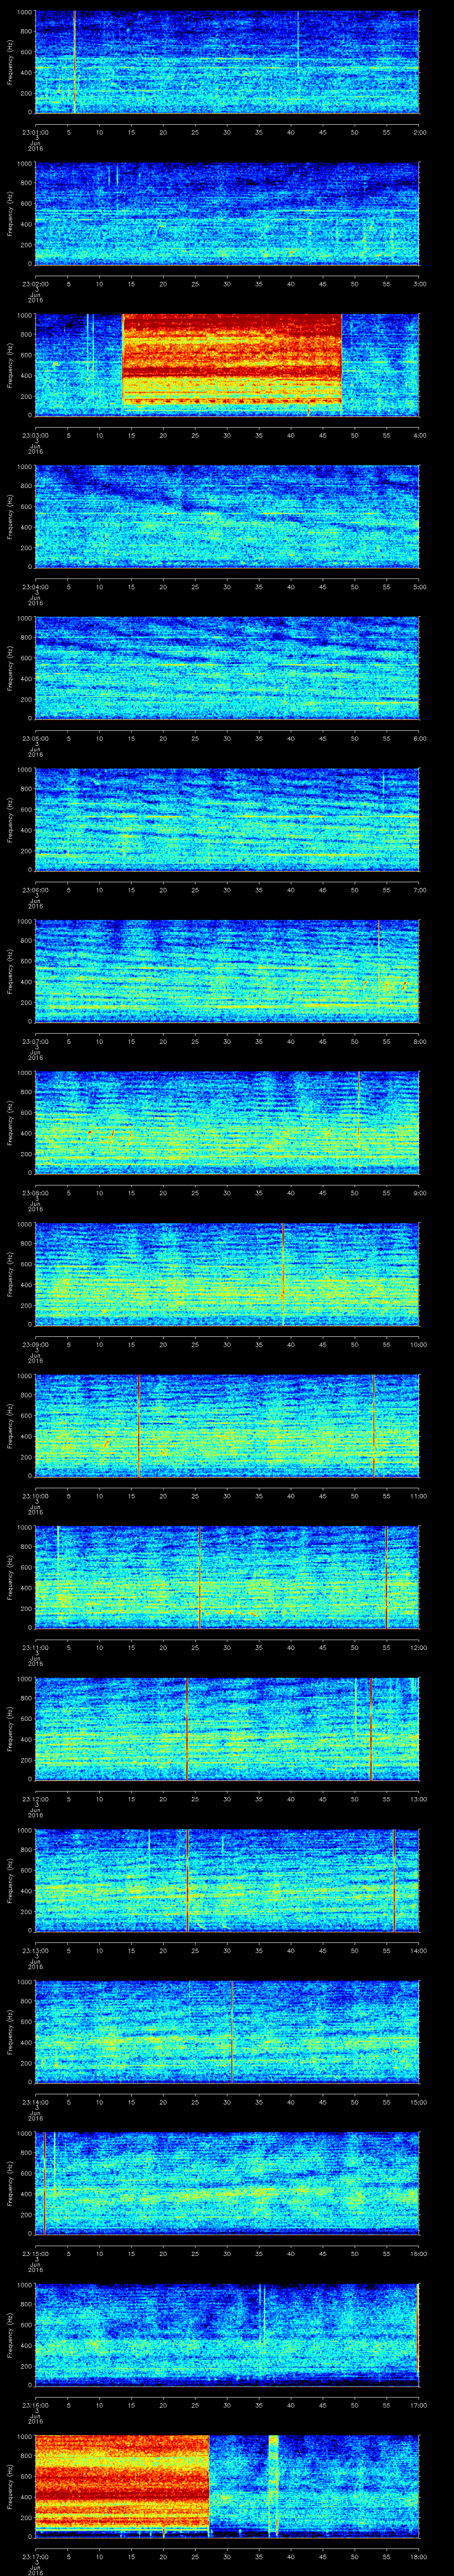The image size is (454, 2576).
Task: Click the yellow vertical line in the 23:11:00 spectrogram
Action: coord(58,1576)
